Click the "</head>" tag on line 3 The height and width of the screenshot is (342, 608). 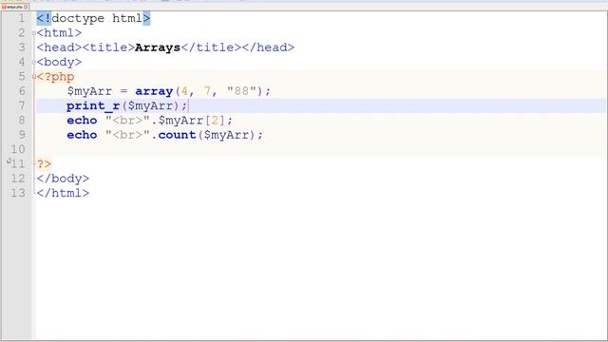(x=268, y=47)
